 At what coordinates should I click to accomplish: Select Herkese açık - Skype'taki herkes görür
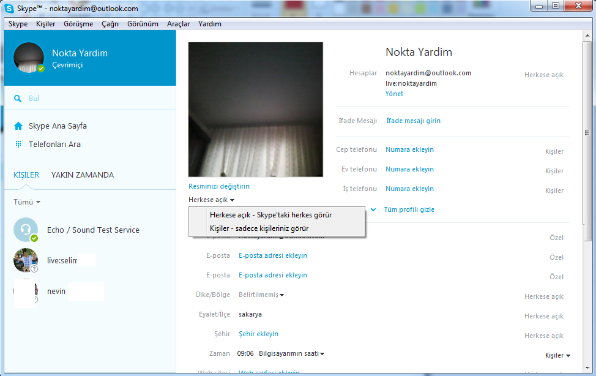pos(277,215)
